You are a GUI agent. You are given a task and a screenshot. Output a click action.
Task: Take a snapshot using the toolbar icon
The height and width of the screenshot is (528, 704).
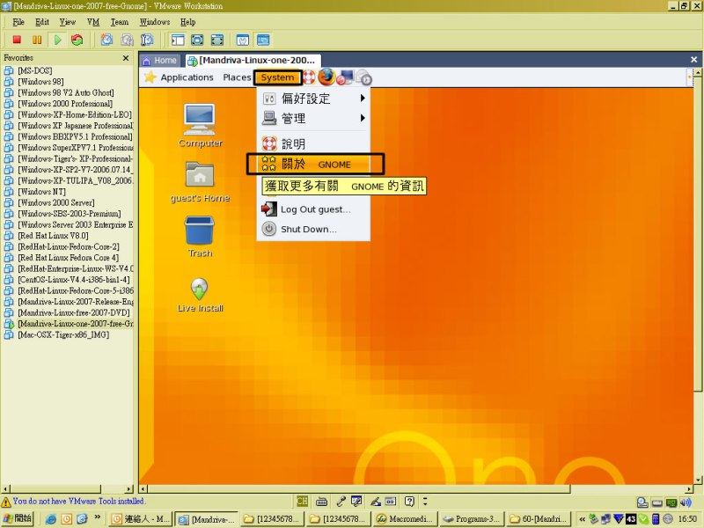[106, 40]
